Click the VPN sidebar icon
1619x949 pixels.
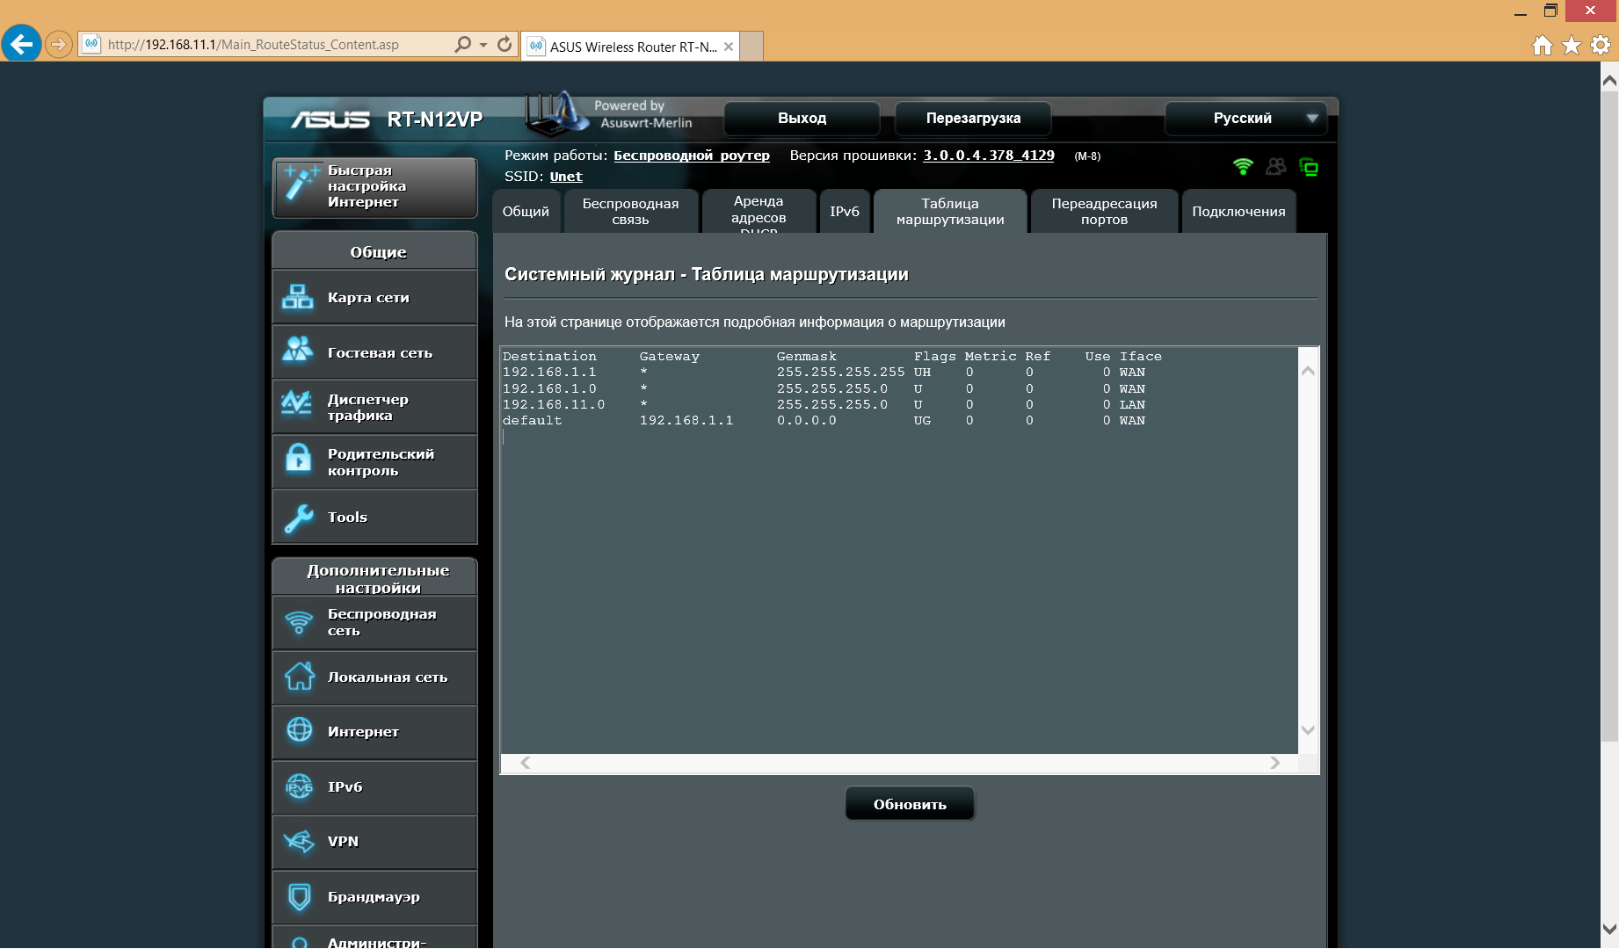tap(298, 842)
